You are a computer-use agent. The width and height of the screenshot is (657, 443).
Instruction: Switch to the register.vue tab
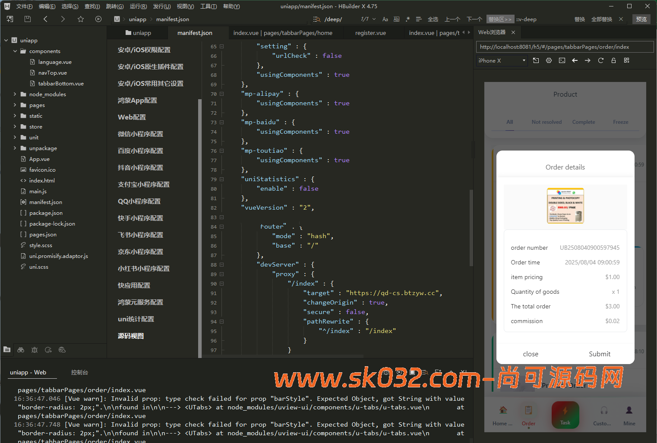pyautogui.click(x=370, y=33)
